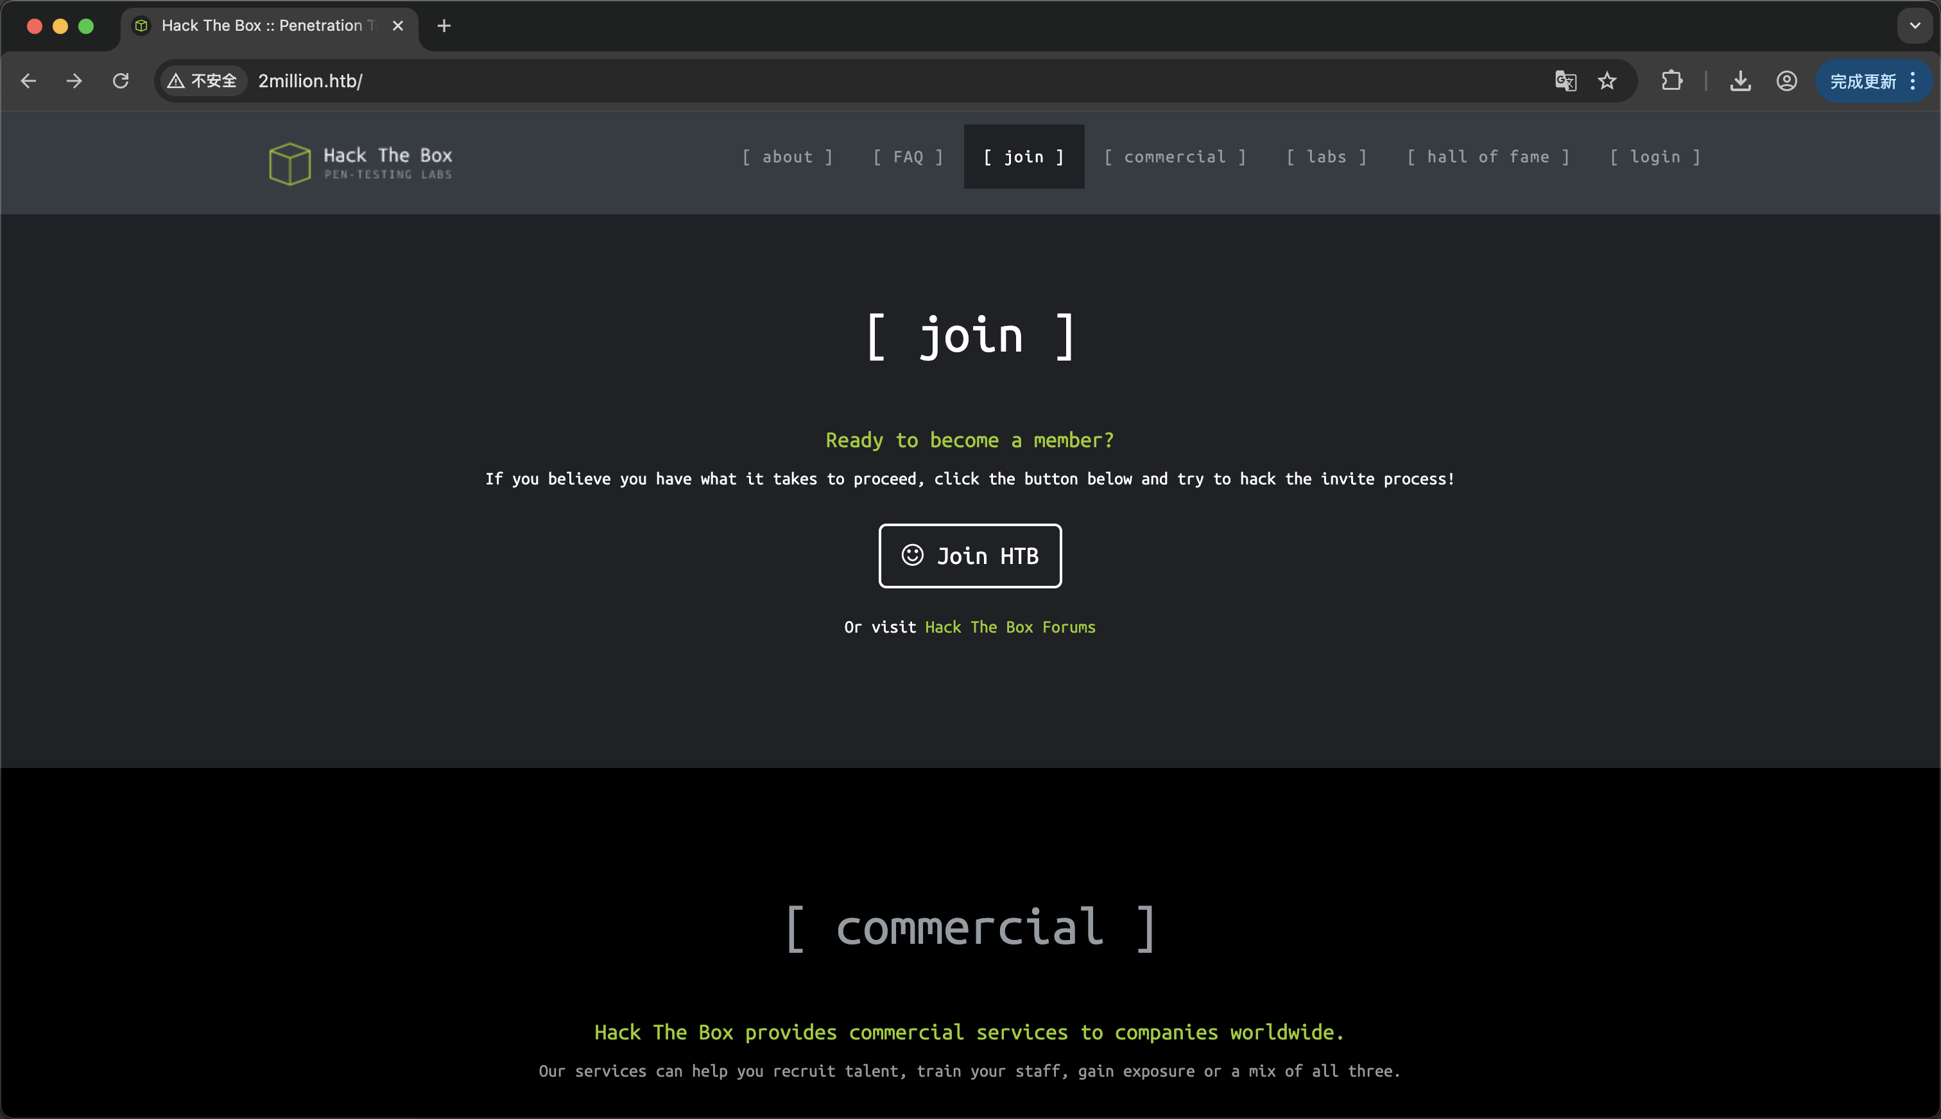Open the Chrome three-dot update menu

(x=1913, y=81)
